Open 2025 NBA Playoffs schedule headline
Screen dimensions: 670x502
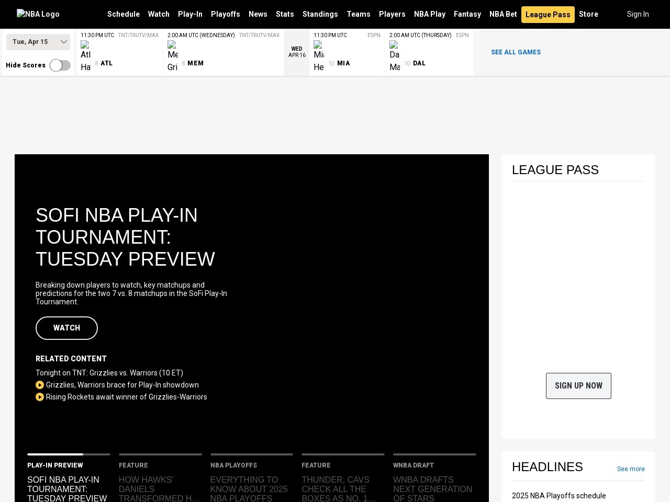click(559, 496)
